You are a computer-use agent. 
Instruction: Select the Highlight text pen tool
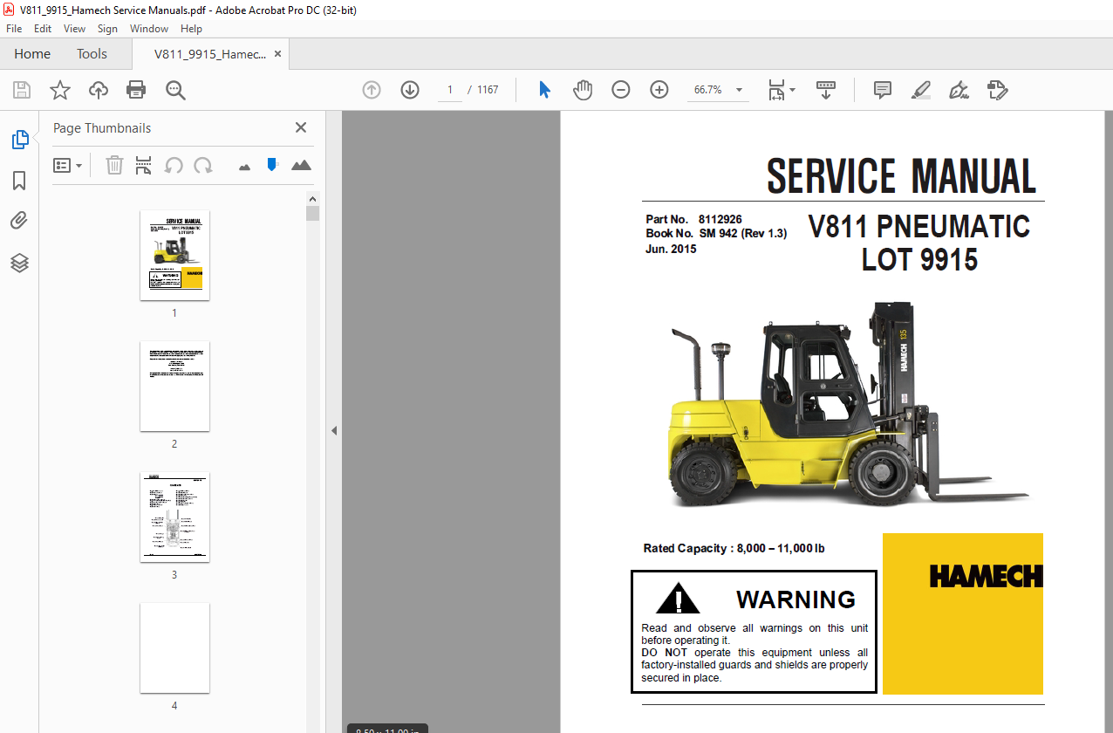(921, 90)
